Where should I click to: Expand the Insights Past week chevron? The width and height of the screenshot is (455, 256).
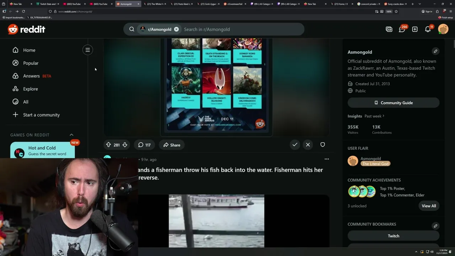[x=384, y=116]
